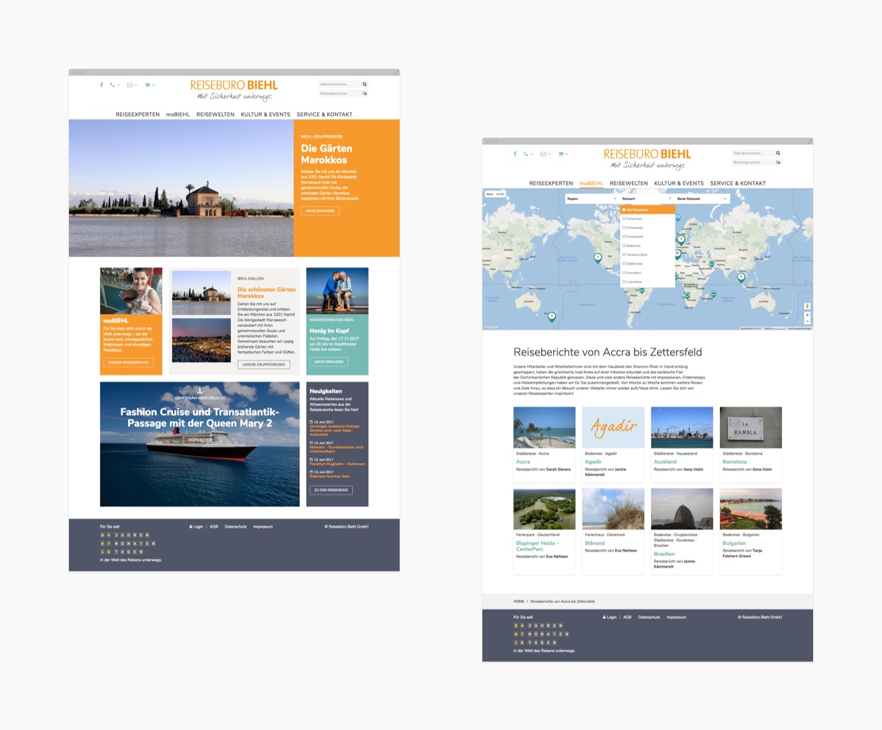Screen dimensions: 882x730
Task: Open Blåvand travel report link
Action: click(x=595, y=543)
